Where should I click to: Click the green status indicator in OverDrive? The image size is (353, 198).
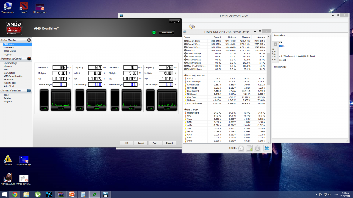154,32
